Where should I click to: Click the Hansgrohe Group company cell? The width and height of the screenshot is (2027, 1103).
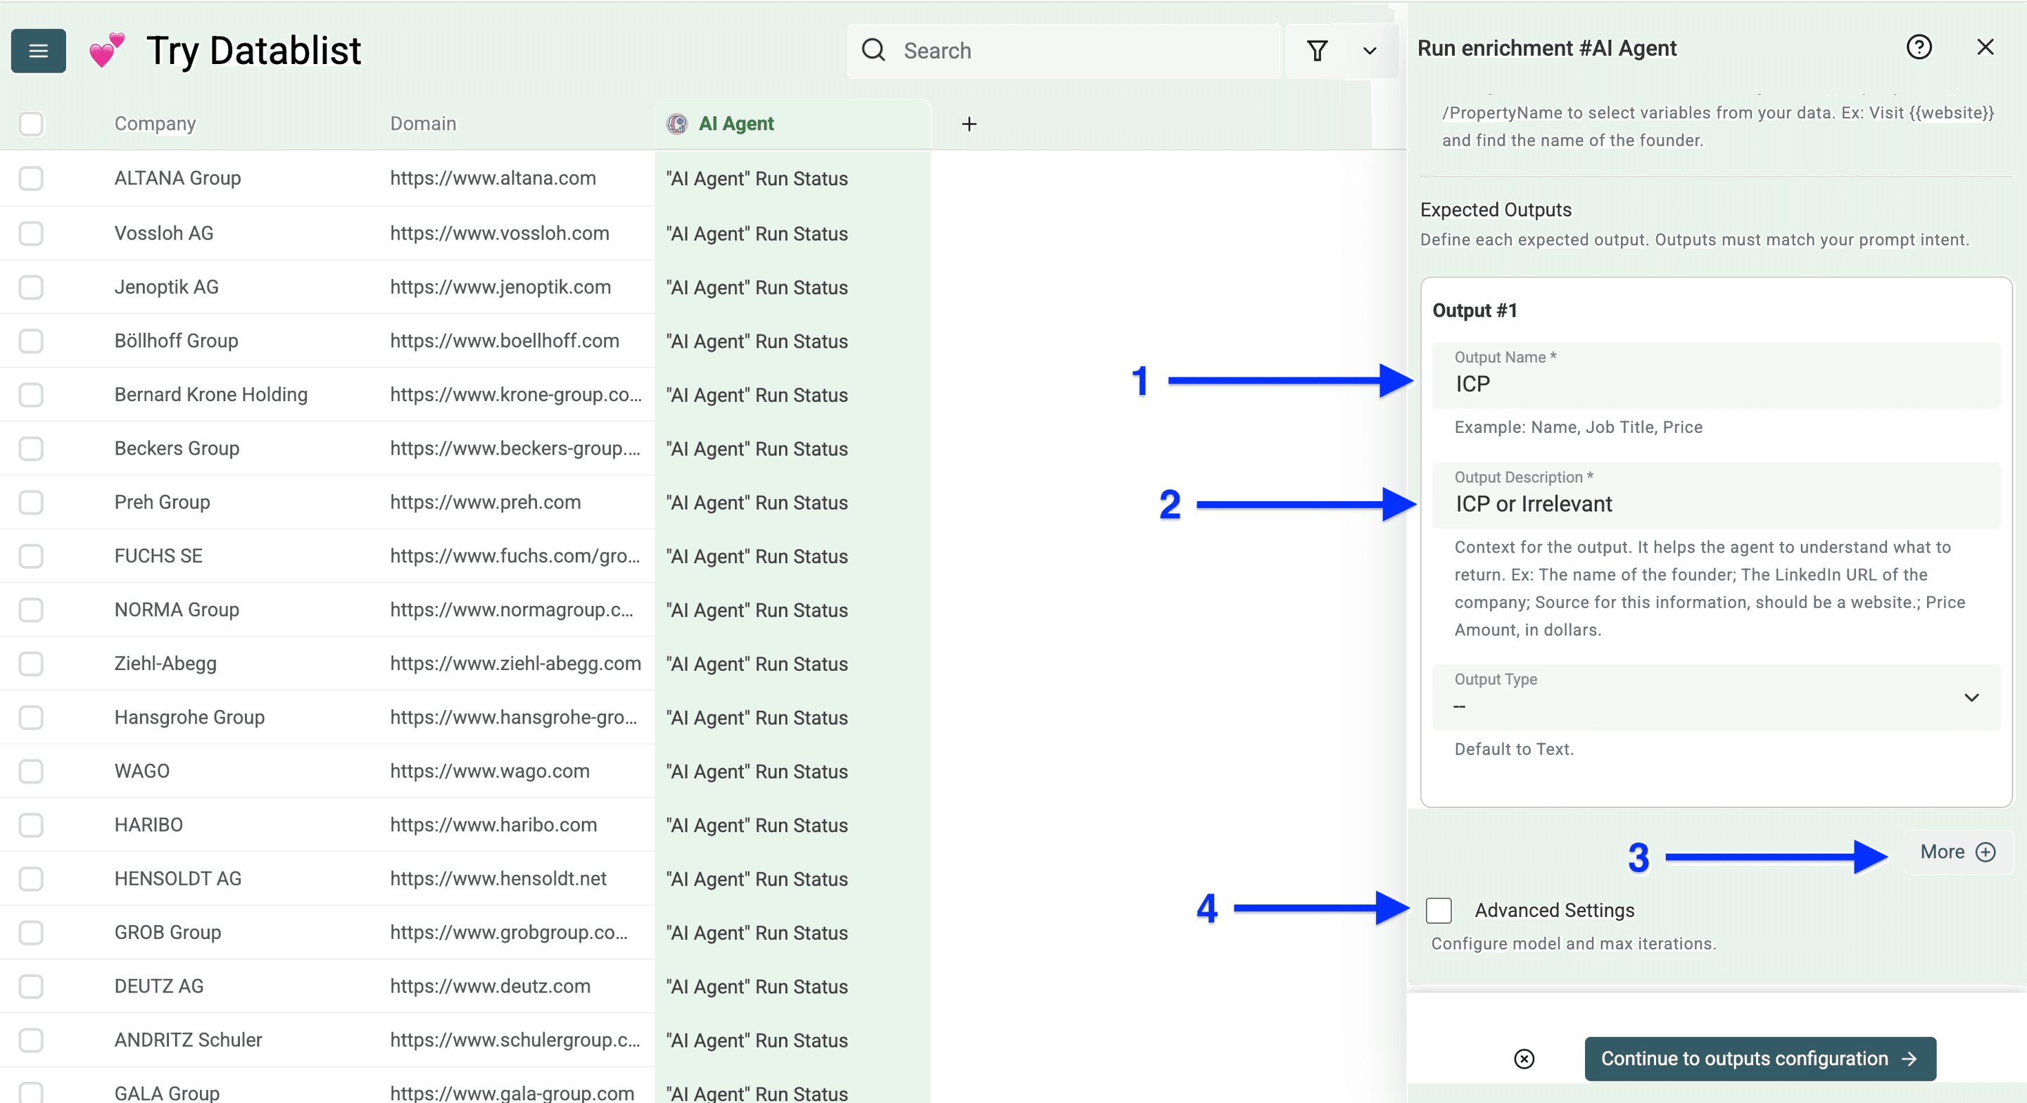click(189, 717)
